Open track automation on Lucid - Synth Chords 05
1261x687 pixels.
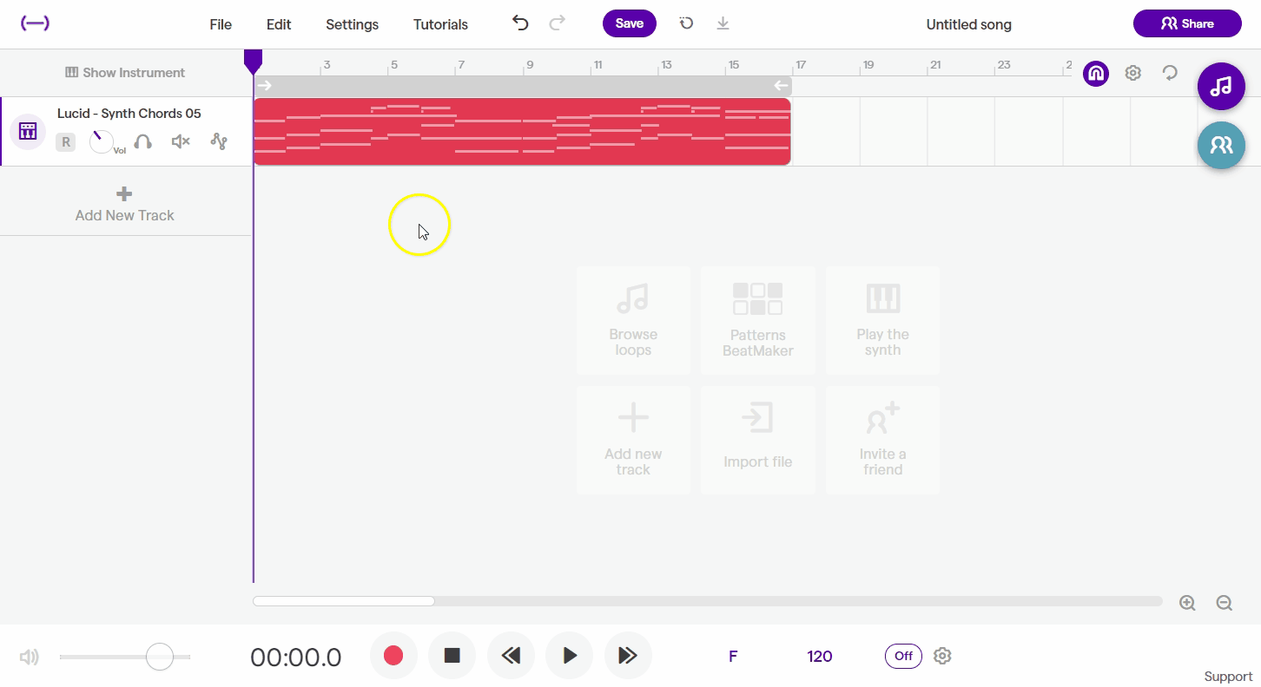tap(219, 141)
